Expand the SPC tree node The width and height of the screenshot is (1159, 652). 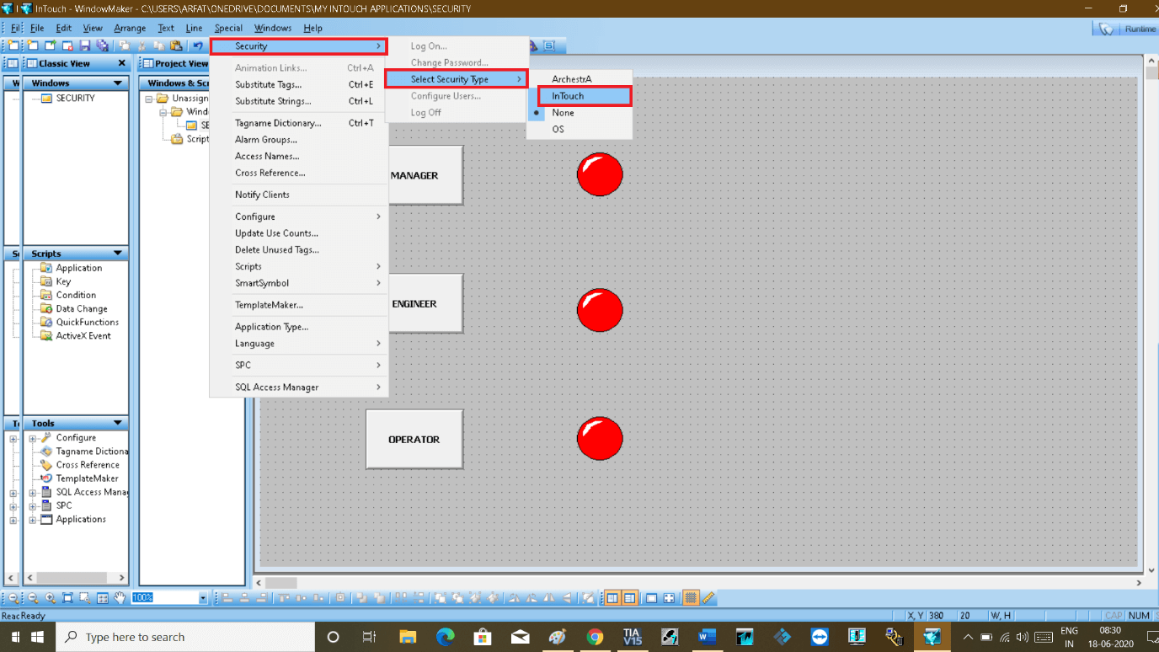(32, 506)
